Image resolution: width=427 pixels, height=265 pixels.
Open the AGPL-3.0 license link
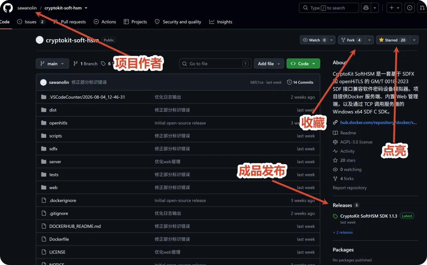356,142
